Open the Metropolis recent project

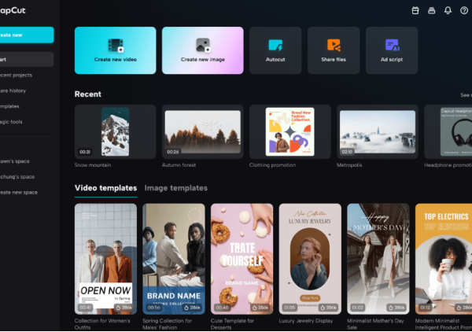[x=377, y=132]
